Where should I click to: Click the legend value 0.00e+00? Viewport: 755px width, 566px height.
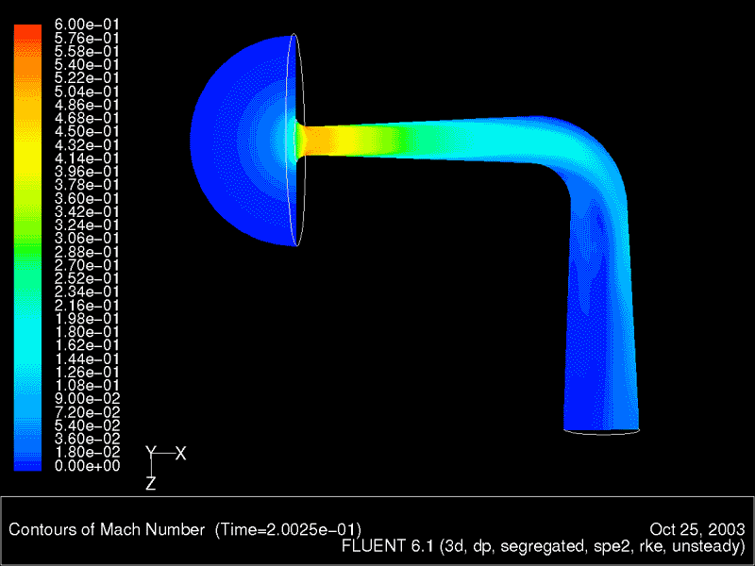pos(87,465)
